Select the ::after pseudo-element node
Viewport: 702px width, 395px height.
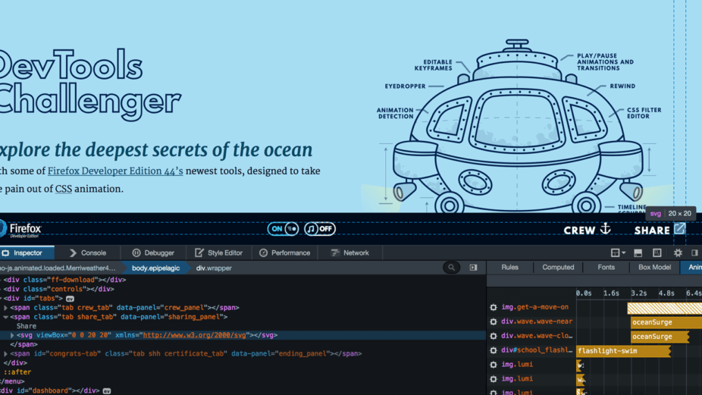coord(17,371)
